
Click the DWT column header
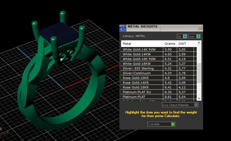point(185,44)
